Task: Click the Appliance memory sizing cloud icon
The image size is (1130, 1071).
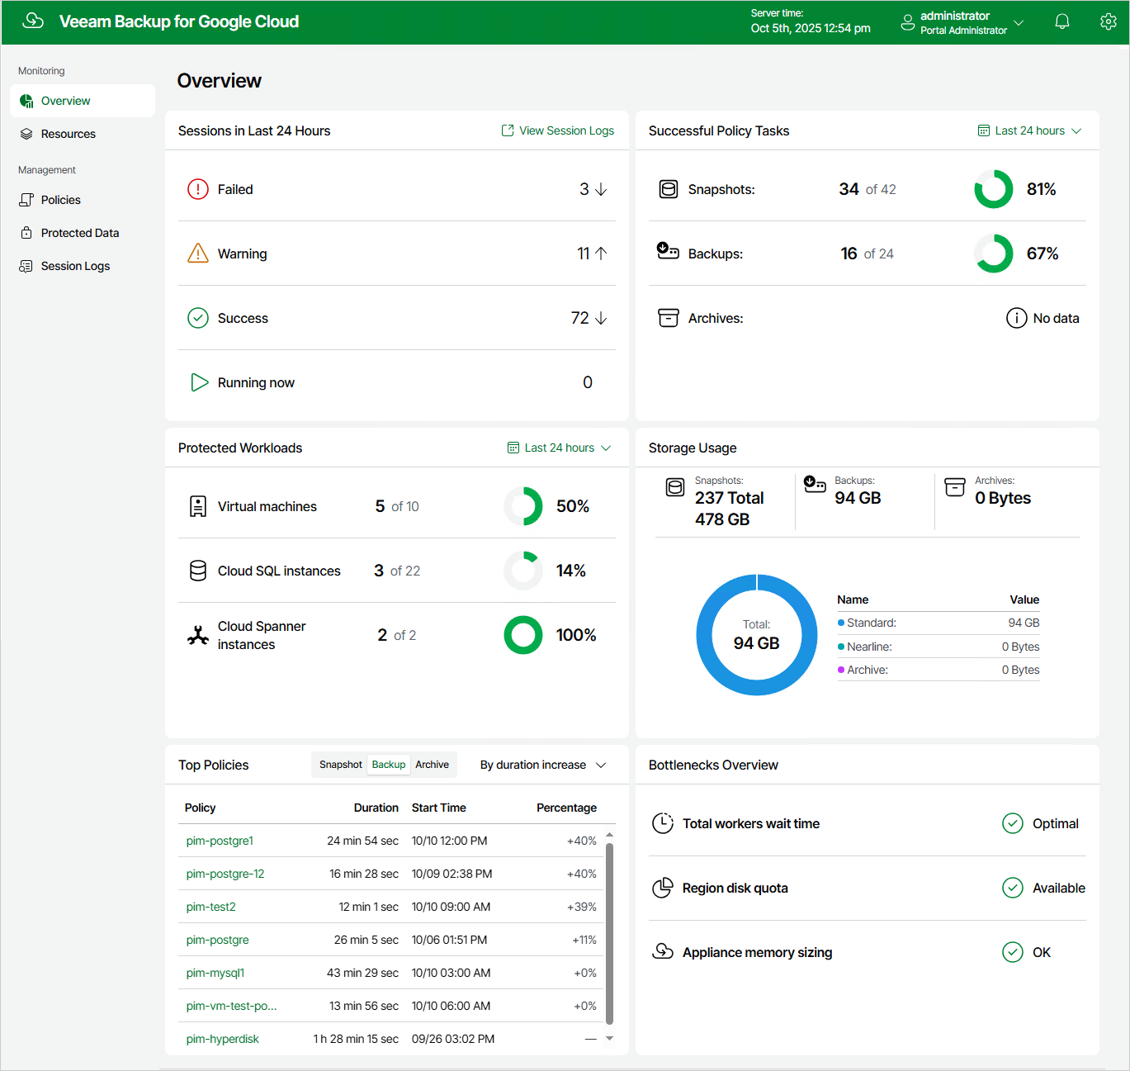Action: (x=663, y=951)
